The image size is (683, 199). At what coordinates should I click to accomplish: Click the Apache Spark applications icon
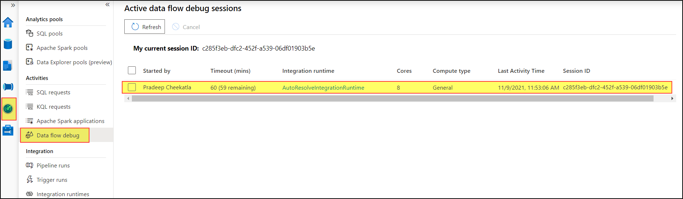pyautogui.click(x=29, y=121)
